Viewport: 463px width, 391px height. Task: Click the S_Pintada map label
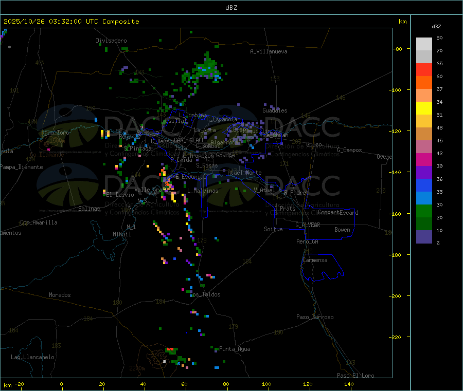click(137, 148)
